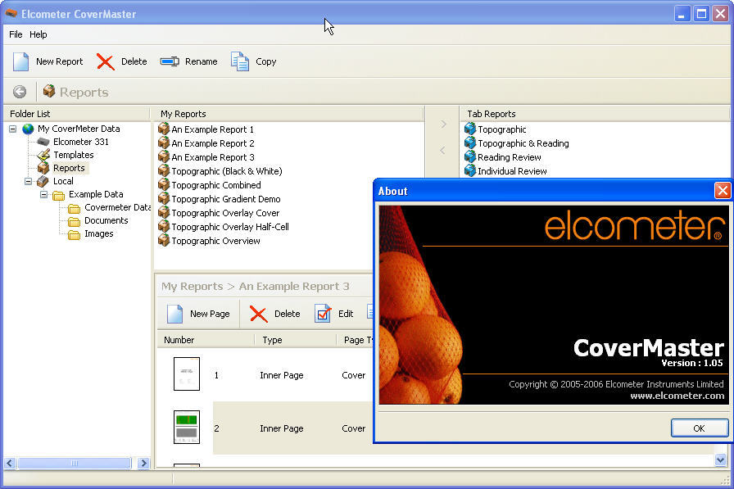Click the Individual Review tab report icon

point(470,171)
